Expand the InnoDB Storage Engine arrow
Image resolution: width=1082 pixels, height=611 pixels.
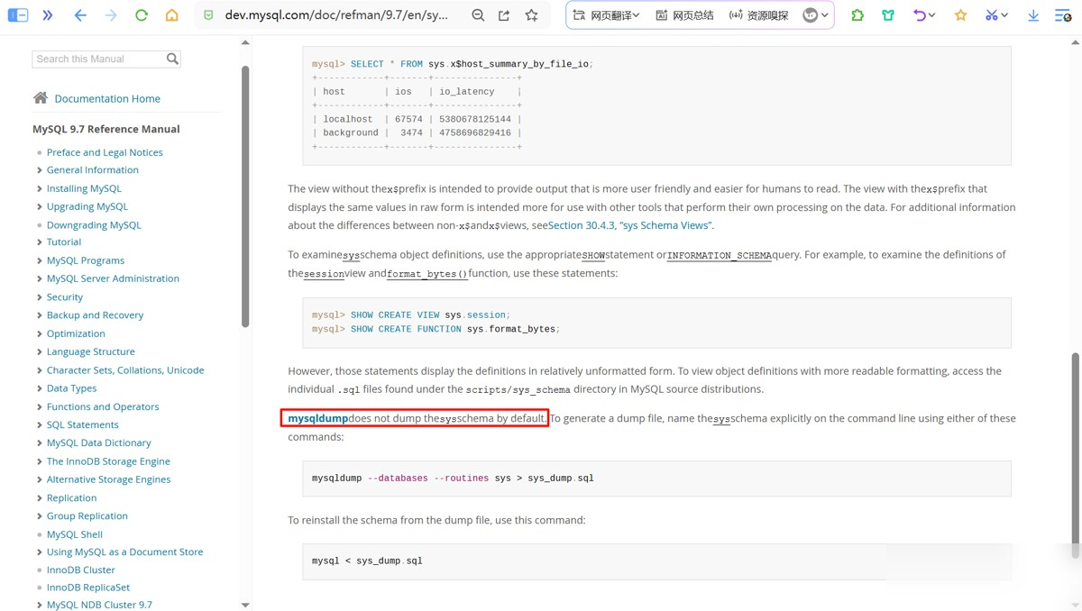40,461
